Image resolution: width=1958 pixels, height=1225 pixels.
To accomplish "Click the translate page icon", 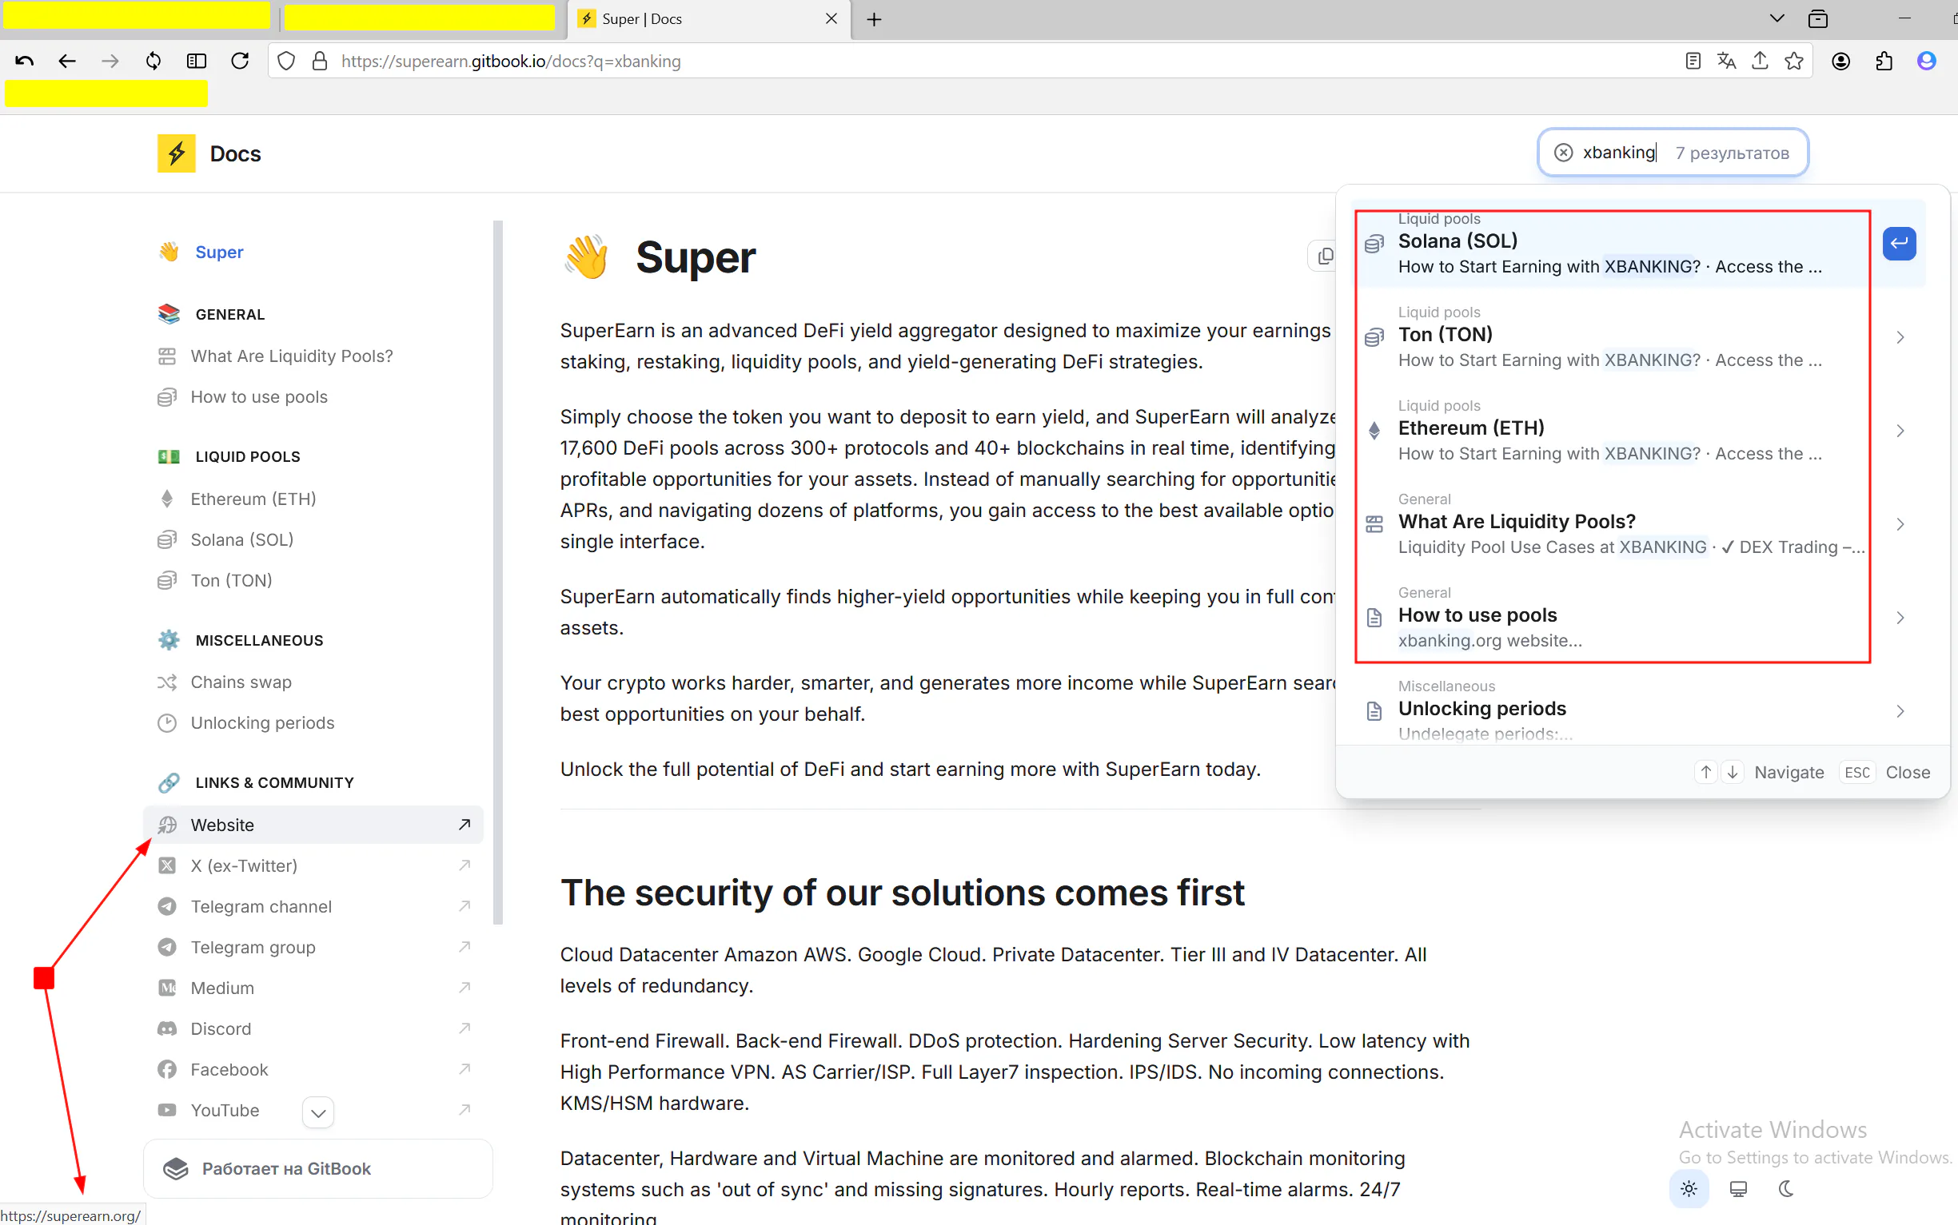I will 1726,61.
